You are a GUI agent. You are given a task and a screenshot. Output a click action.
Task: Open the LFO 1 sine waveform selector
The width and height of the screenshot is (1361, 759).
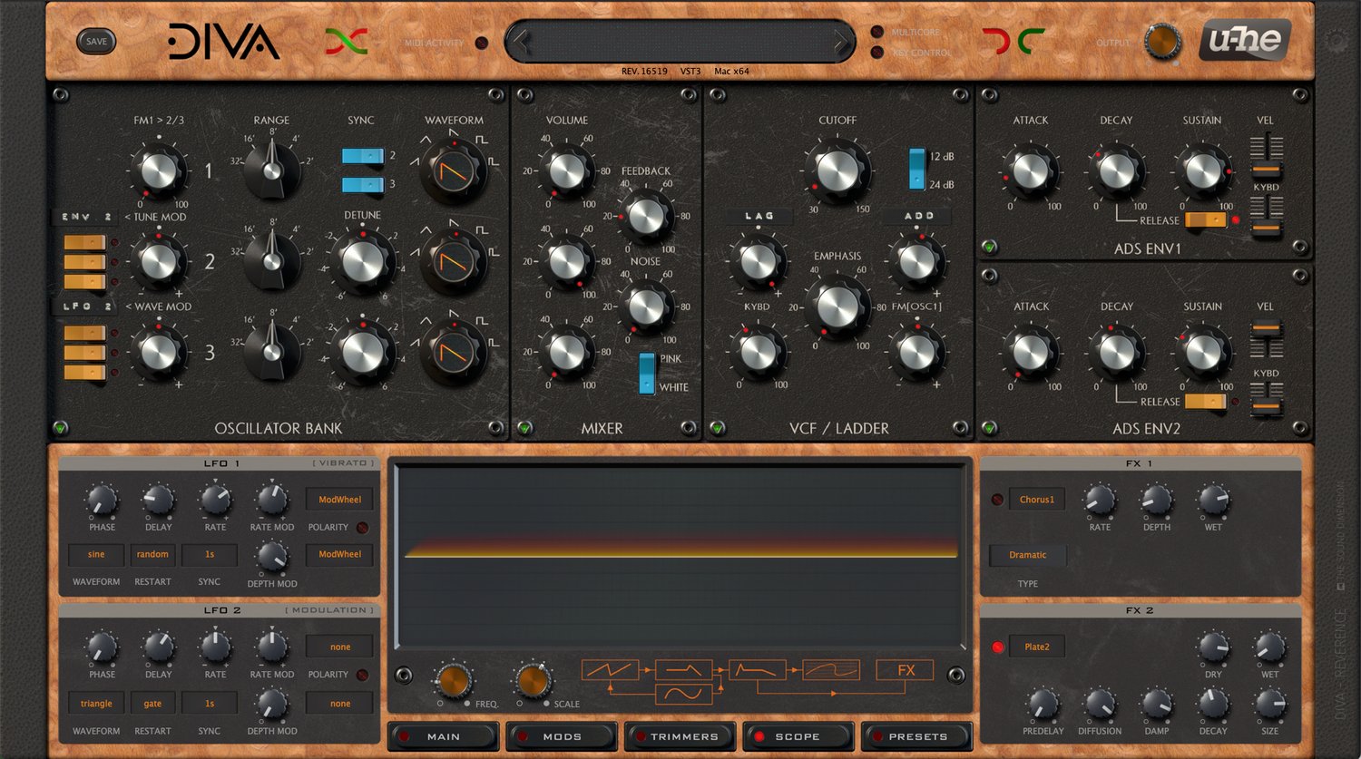(96, 554)
